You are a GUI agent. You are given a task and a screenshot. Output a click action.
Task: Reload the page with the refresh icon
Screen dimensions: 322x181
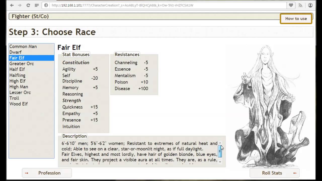pyautogui.click(x=28, y=5)
